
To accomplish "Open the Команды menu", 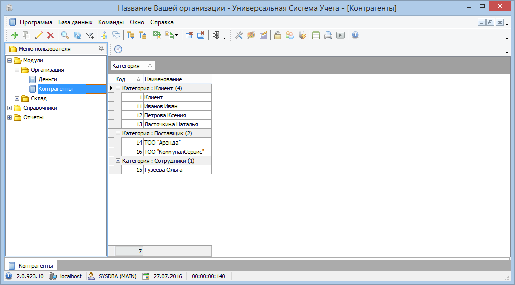I will 111,22.
